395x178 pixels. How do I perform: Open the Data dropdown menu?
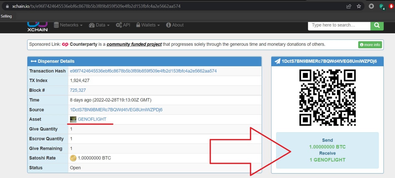99,25
